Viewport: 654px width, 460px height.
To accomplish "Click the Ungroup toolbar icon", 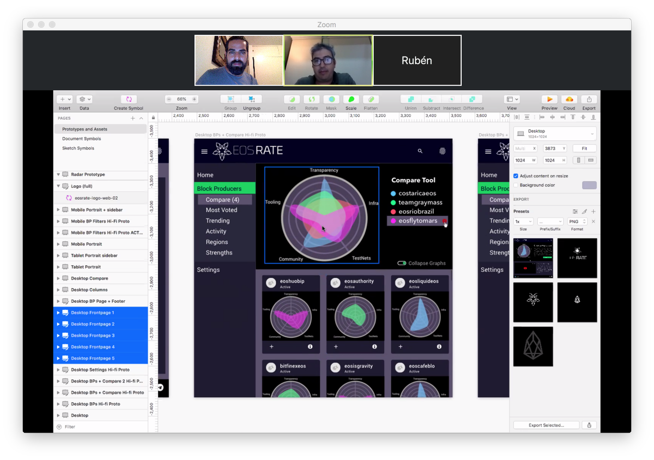I will [251, 99].
